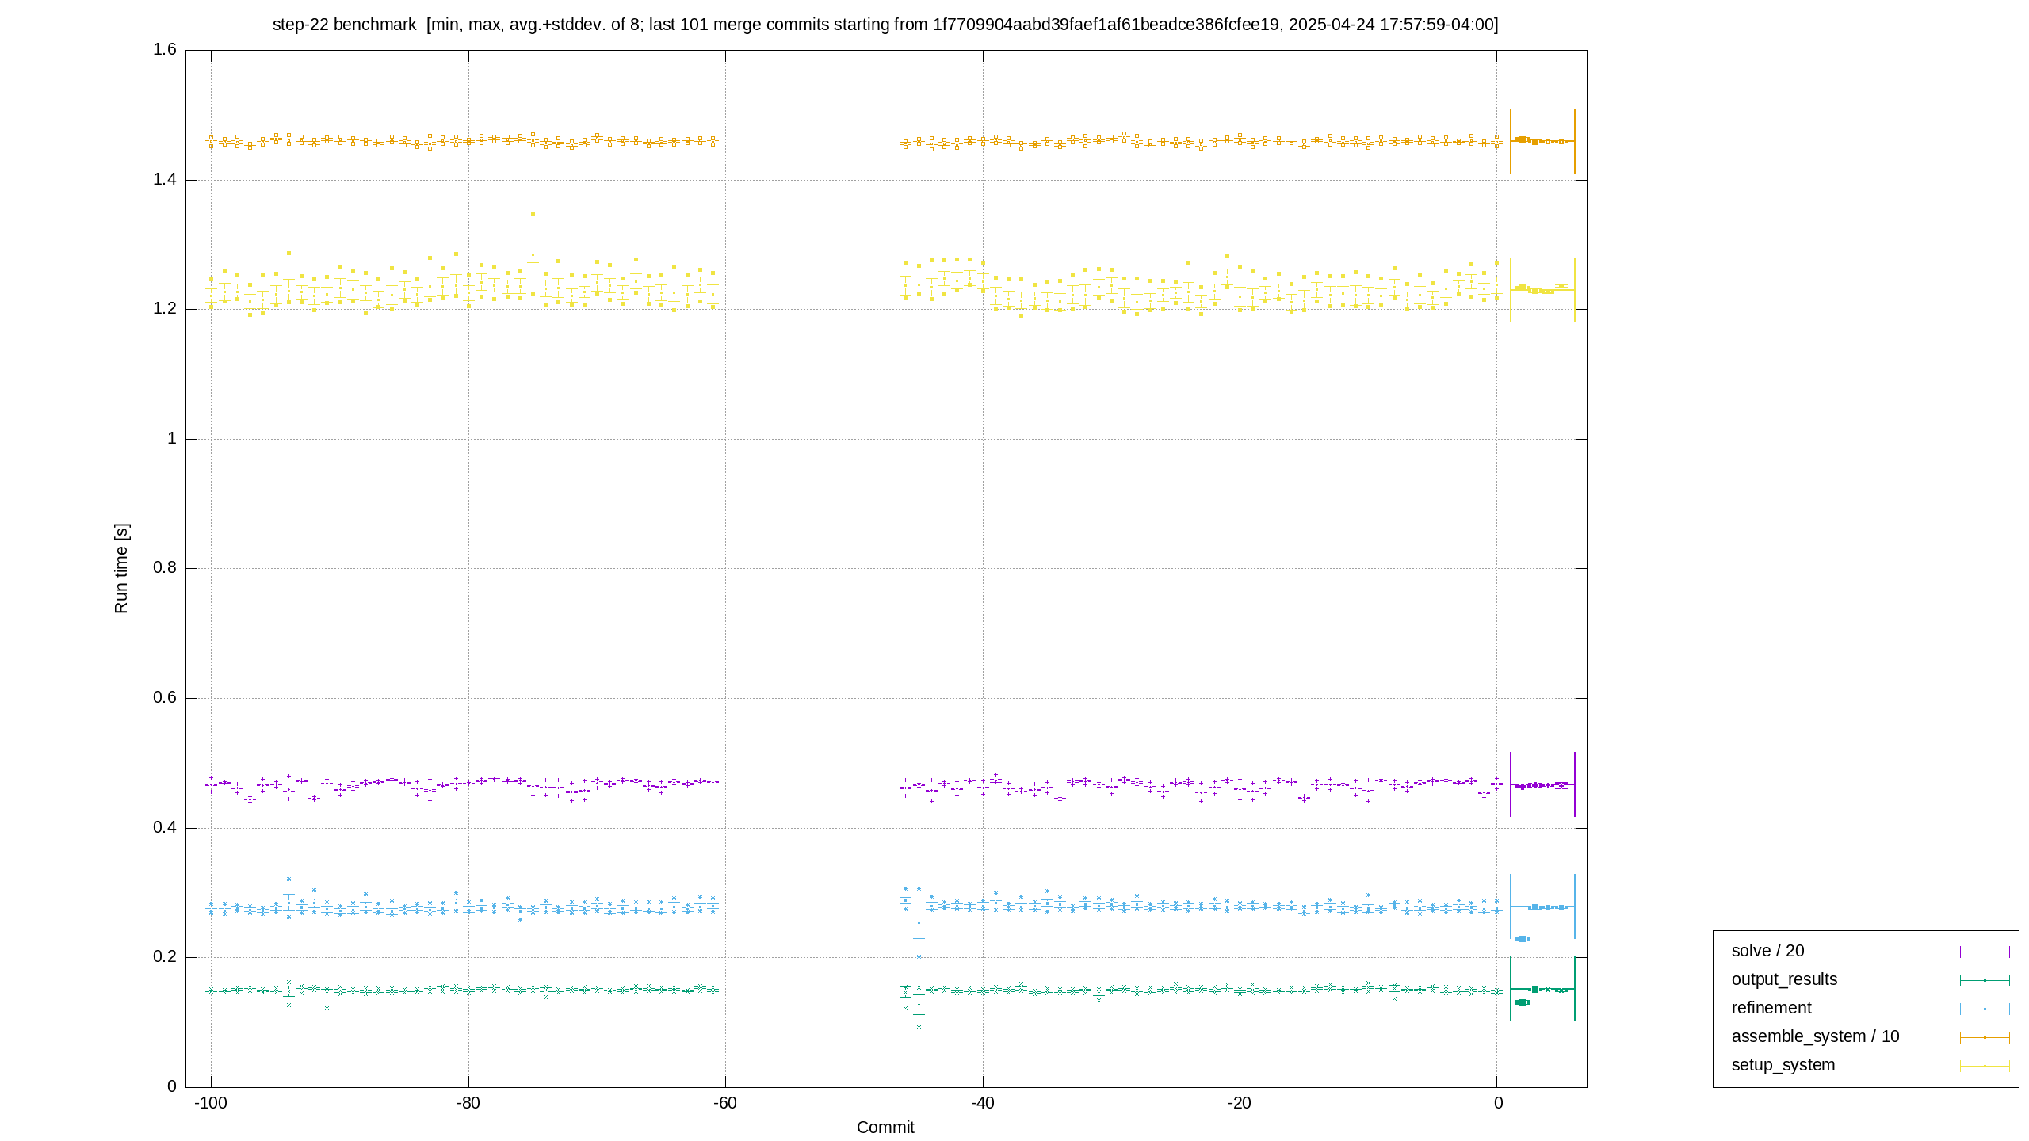Click the 'output_results' legend entry

click(x=1784, y=979)
